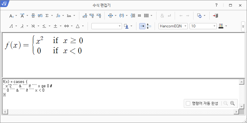This screenshot has width=247, height=123.
Task: Go to next item with right arrow
Action: pyautogui.click(x=187, y=16)
